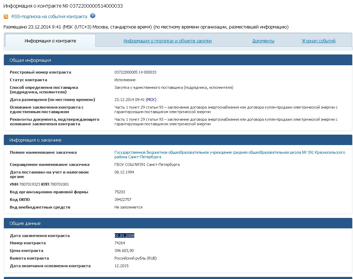This screenshot has height=279, width=353.
Task: Click registry number 03722000005 14 000033
Action: 135,72
